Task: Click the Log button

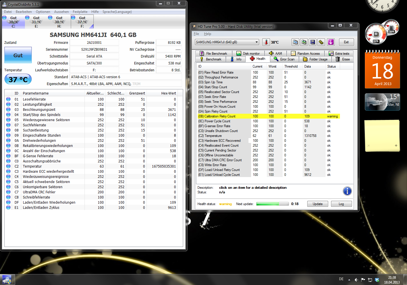Action: 341,204
